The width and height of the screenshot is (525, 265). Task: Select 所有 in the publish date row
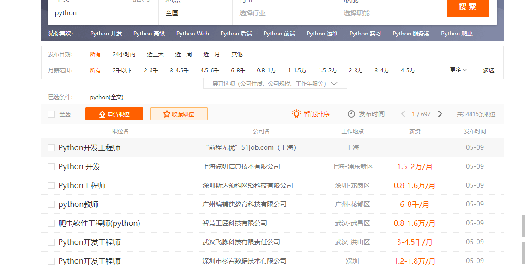95,54
